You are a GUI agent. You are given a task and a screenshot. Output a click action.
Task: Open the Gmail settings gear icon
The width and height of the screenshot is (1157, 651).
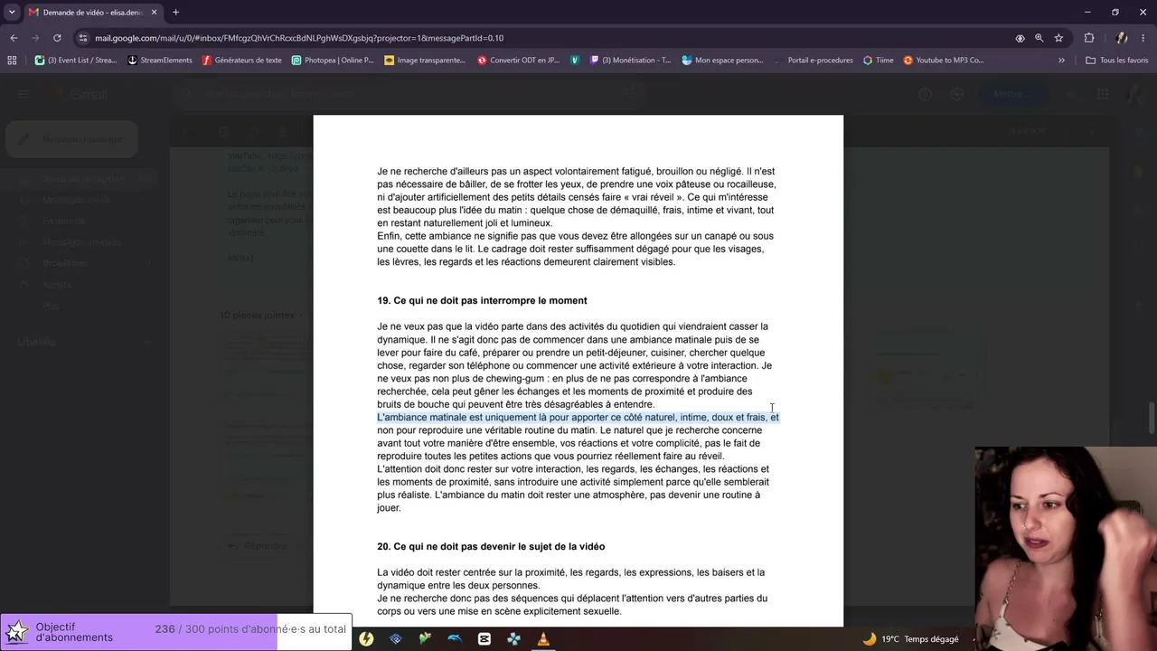point(956,94)
